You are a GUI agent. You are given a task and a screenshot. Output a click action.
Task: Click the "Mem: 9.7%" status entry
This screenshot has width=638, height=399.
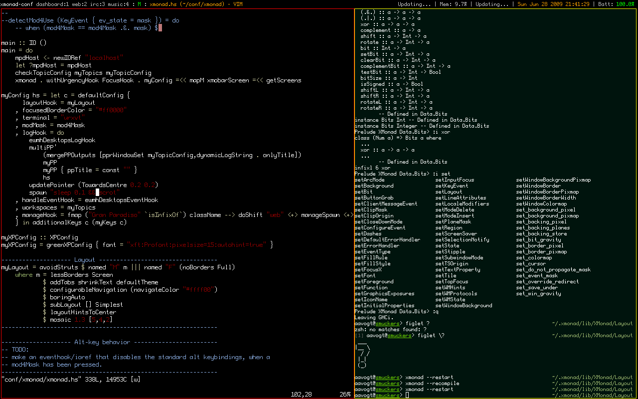click(452, 3)
